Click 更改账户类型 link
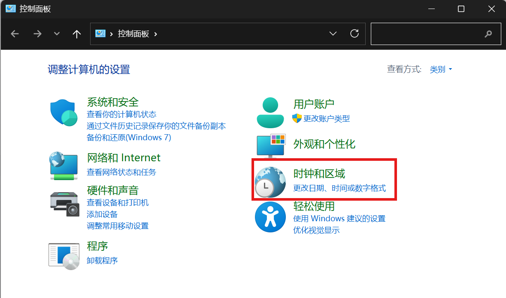506x298 pixels. 327,119
